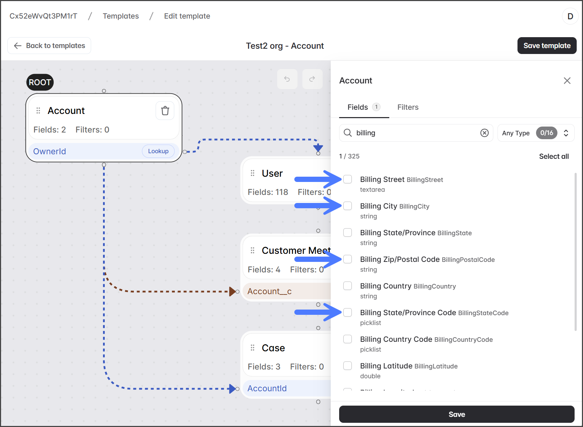Viewport: 583px width, 427px height.
Task: Enable the Billing City checkbox
Action: click(348, 206)
